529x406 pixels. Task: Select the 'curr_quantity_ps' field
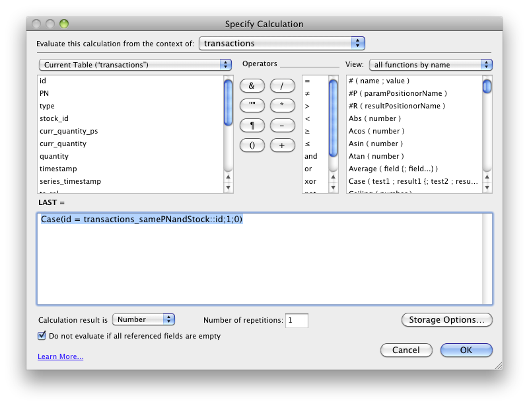pos(130,131)
